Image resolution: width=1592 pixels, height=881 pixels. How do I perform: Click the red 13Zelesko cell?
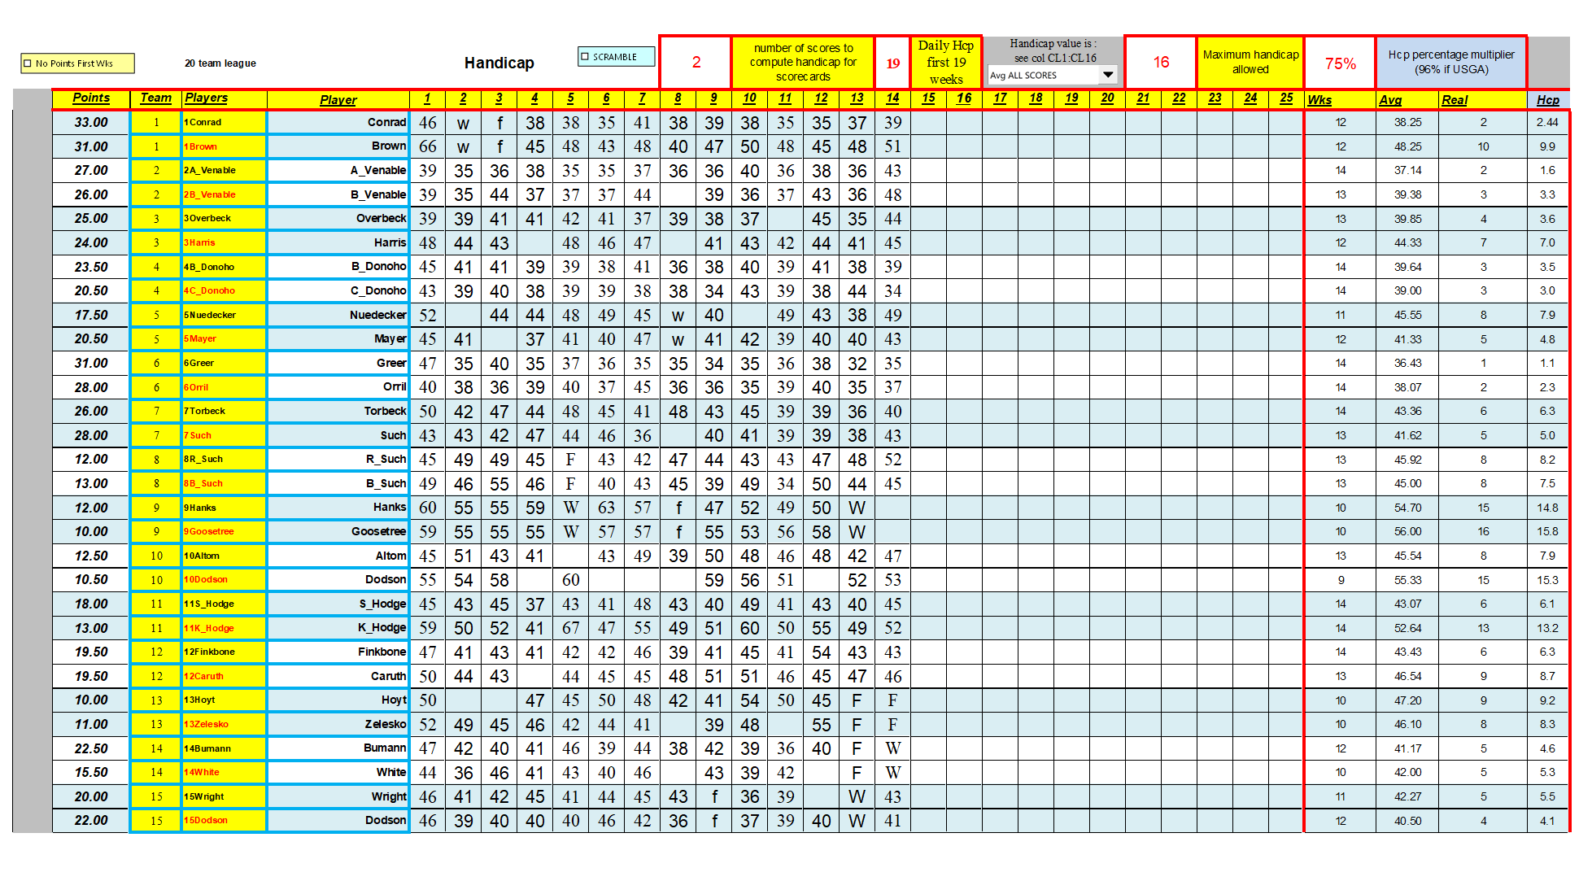pos(225,724)
